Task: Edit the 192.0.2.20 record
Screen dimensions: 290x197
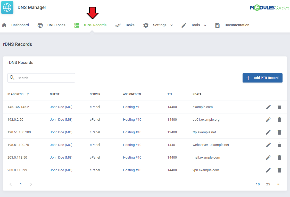Action: pyautogui.click(x=268, y=120)
